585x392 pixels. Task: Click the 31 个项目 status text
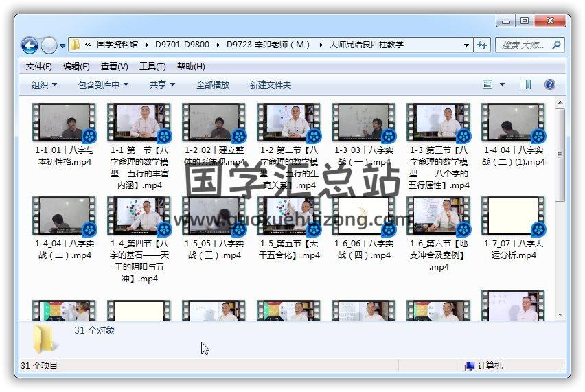click(39, 365)
